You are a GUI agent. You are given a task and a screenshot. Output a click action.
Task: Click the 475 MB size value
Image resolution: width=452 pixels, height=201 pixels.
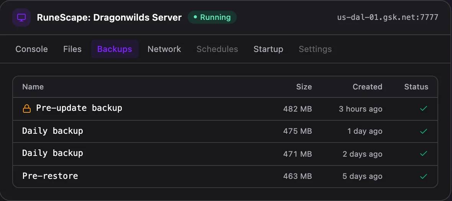pyautogui.click(x=298, y=131)
